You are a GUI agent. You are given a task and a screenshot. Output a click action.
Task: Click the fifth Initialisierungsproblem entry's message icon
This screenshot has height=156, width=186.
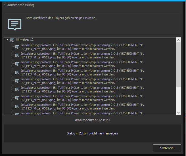[17, 81]
